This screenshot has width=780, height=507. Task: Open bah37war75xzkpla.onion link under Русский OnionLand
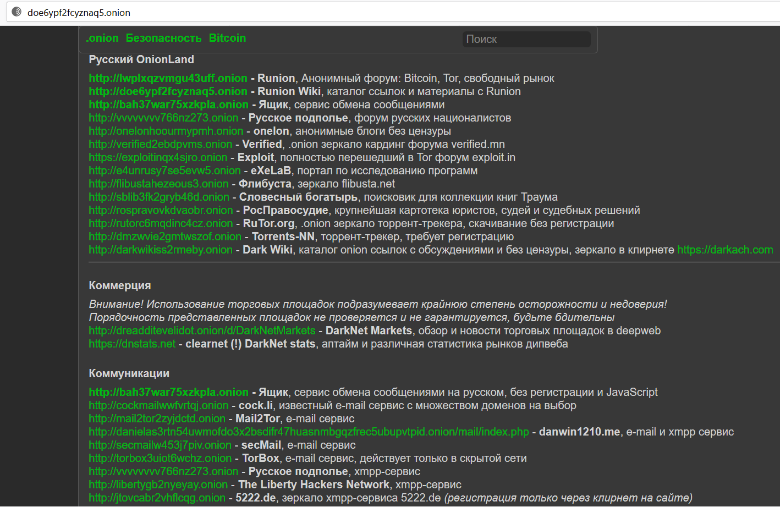click(169, 104)
